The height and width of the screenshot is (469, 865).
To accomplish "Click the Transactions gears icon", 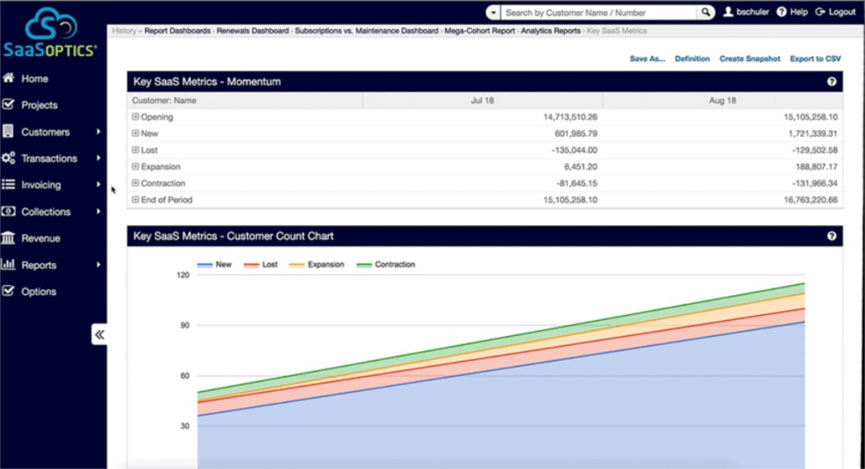I will pyautogui.click(x=8, y=158).
